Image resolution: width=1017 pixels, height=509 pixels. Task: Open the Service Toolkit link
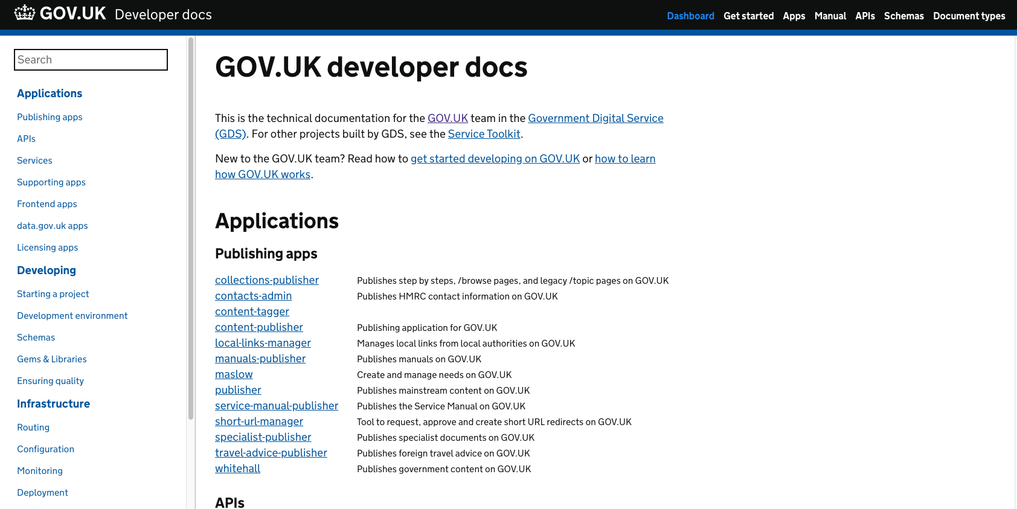(x=484, y=134)
